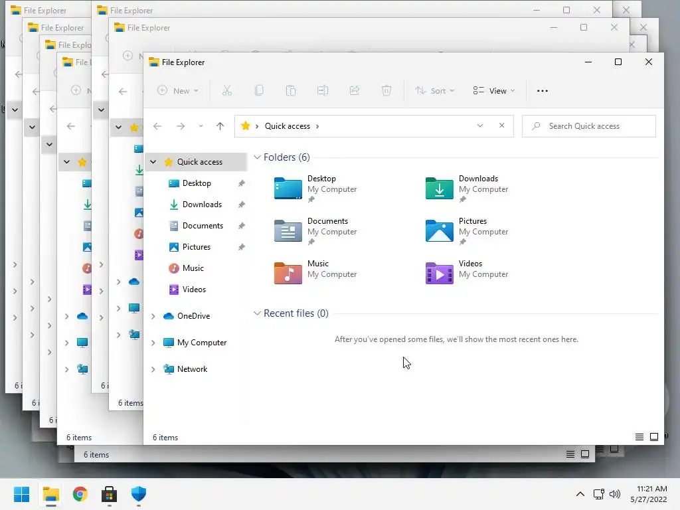Collapse the Recent files (0) group
Viewport: 680px width, 510px height.
[257, 313]
